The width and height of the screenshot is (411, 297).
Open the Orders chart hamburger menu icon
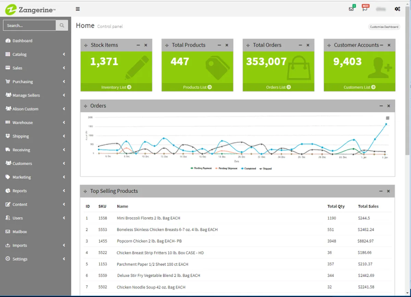click(x=387, y=118)
